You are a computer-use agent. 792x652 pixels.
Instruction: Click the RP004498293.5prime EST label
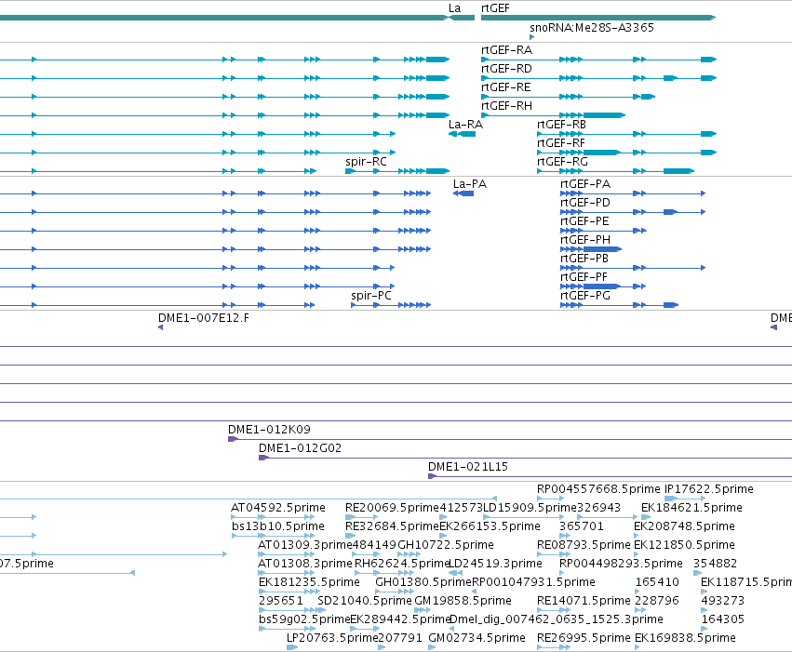point(622,565)
